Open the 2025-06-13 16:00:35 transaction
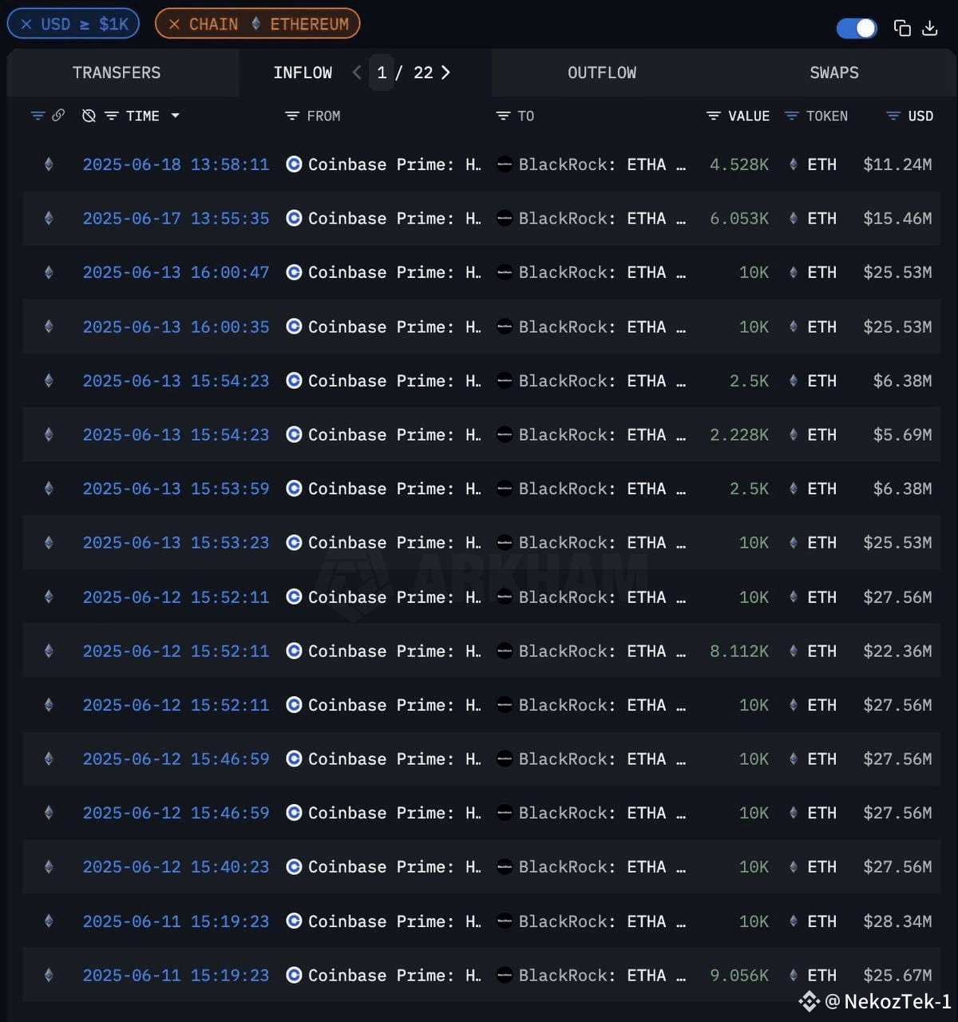 [176, 327]
